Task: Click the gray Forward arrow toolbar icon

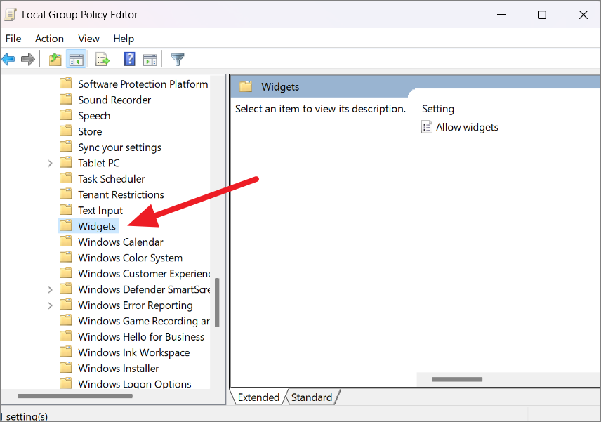Action: (x=28, y=60)
